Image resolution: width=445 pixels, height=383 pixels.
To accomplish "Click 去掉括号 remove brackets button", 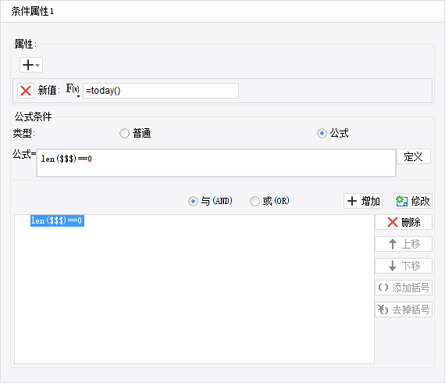I will tap(404, 310).
